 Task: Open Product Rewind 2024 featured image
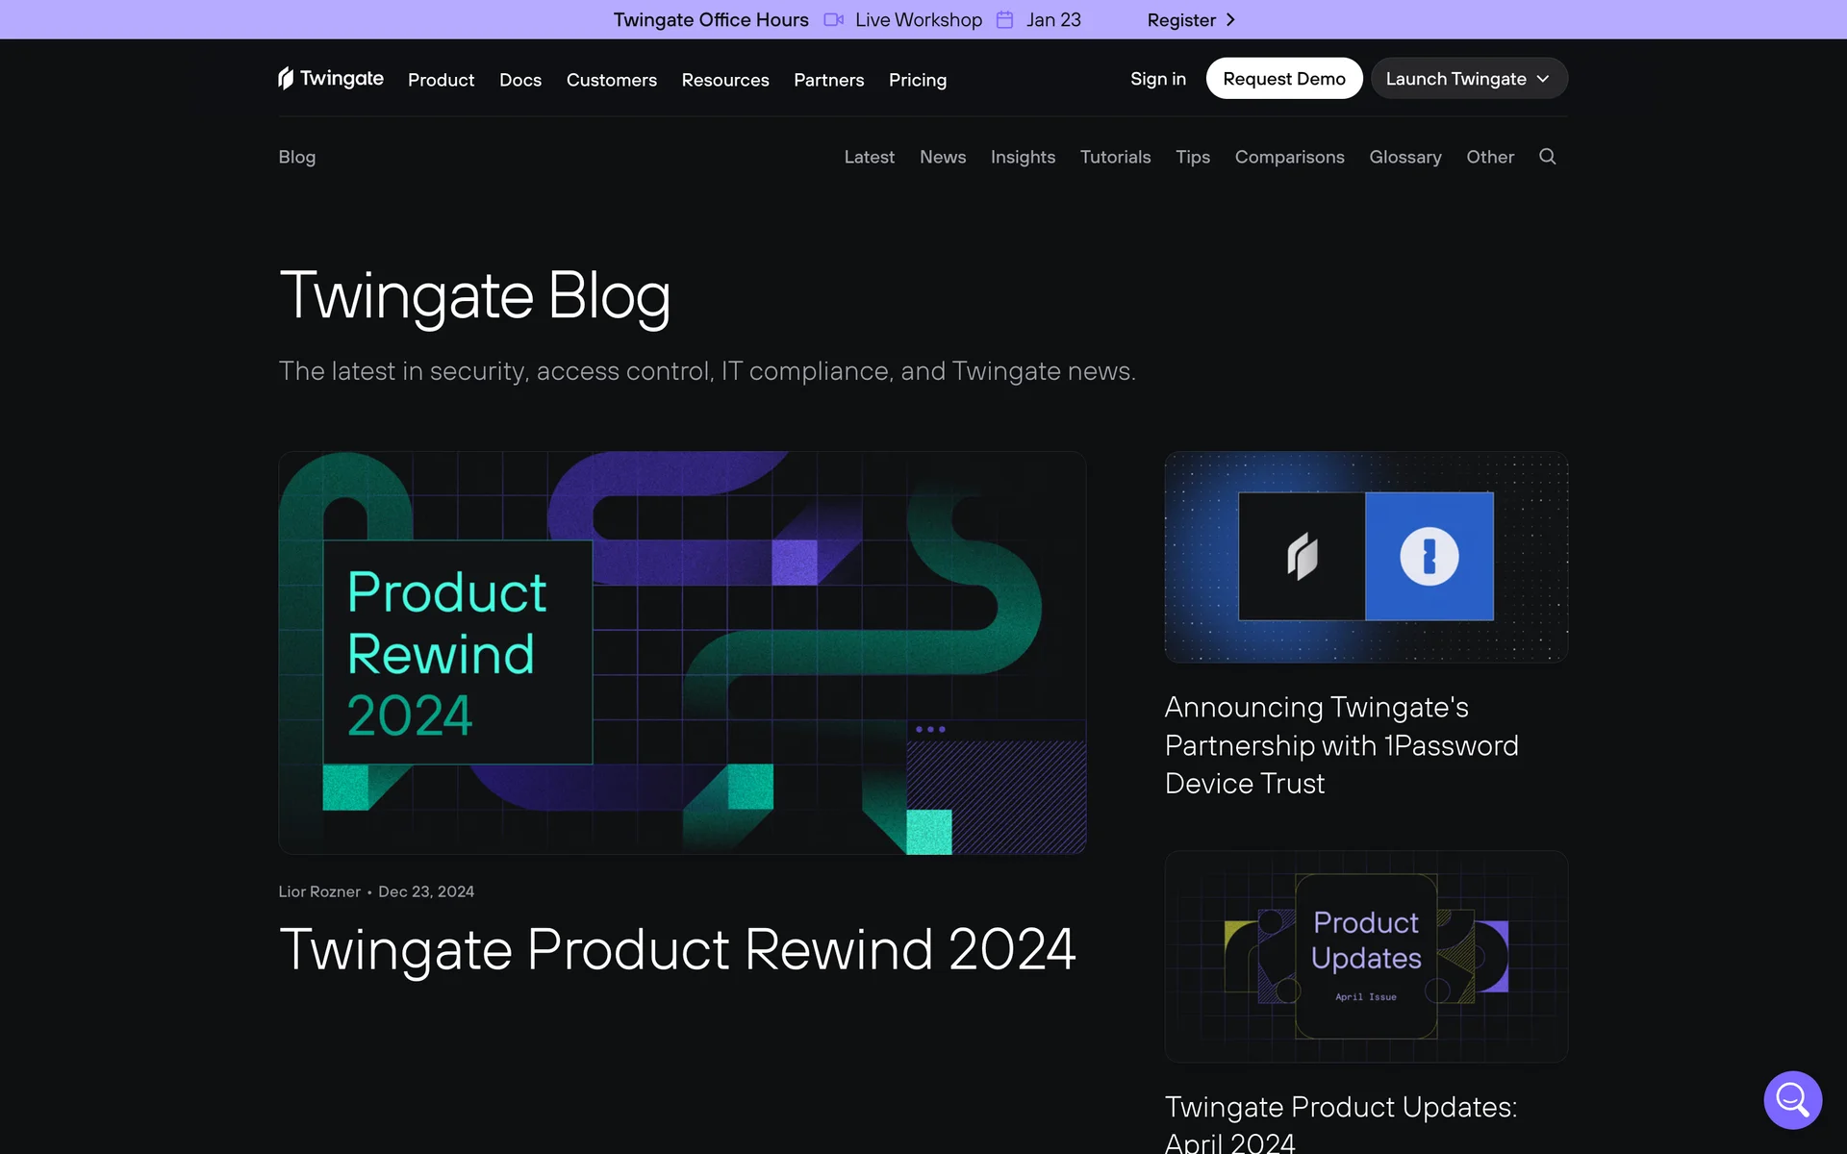[682, 652]
